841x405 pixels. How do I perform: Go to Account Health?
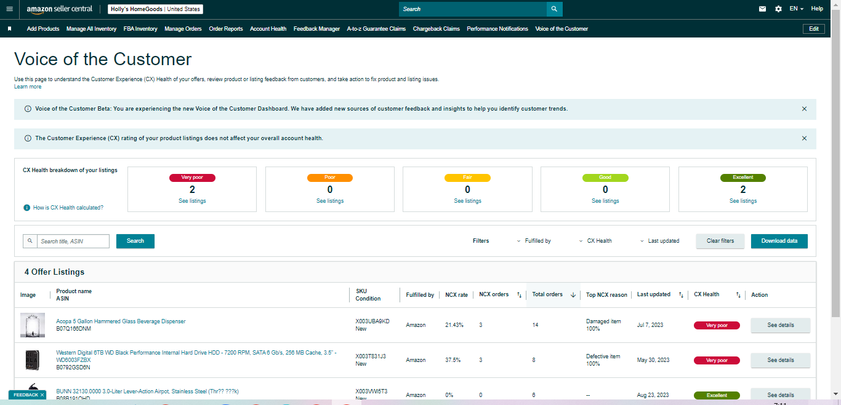pos(268,29)
